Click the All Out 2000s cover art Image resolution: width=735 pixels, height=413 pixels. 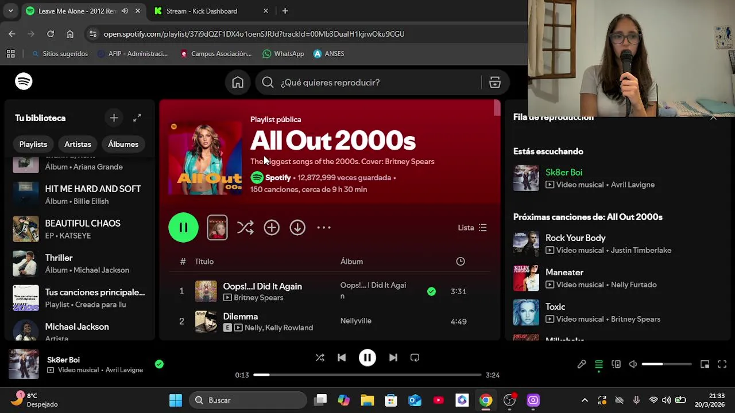(x=206, y=158)
